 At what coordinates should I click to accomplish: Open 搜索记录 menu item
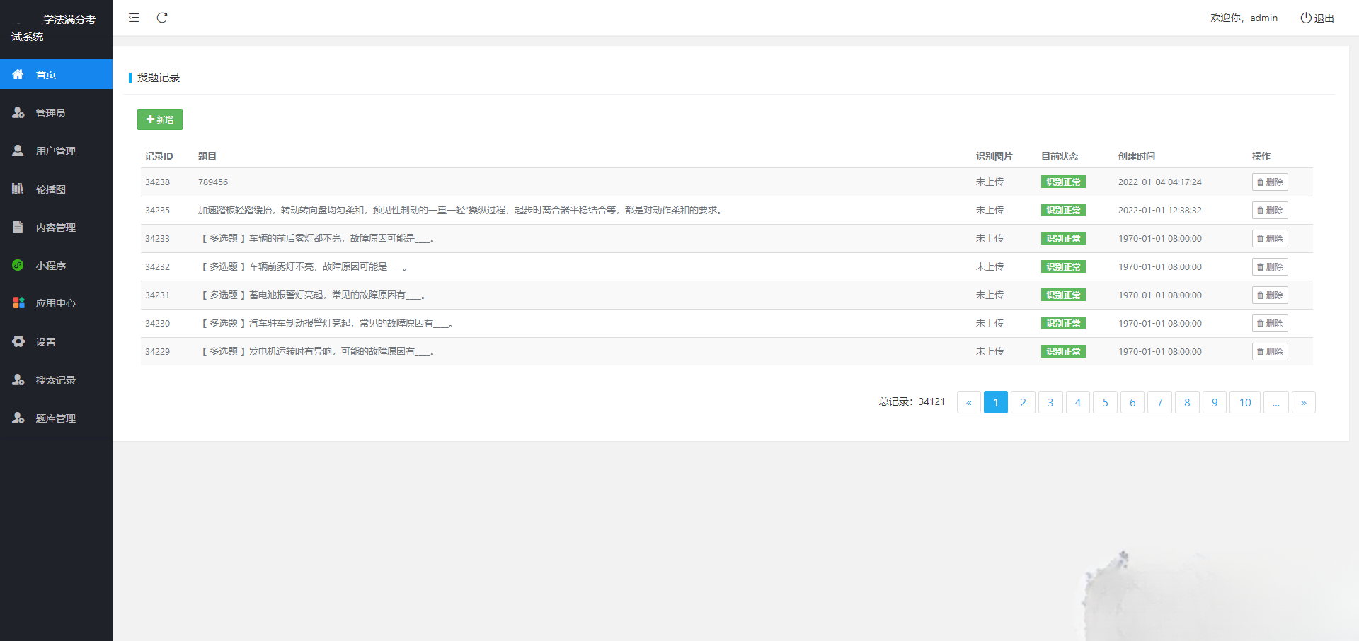tap(56, 380)
